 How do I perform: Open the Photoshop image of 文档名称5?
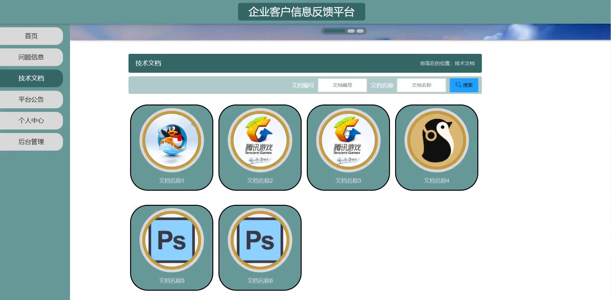(172, 240)
